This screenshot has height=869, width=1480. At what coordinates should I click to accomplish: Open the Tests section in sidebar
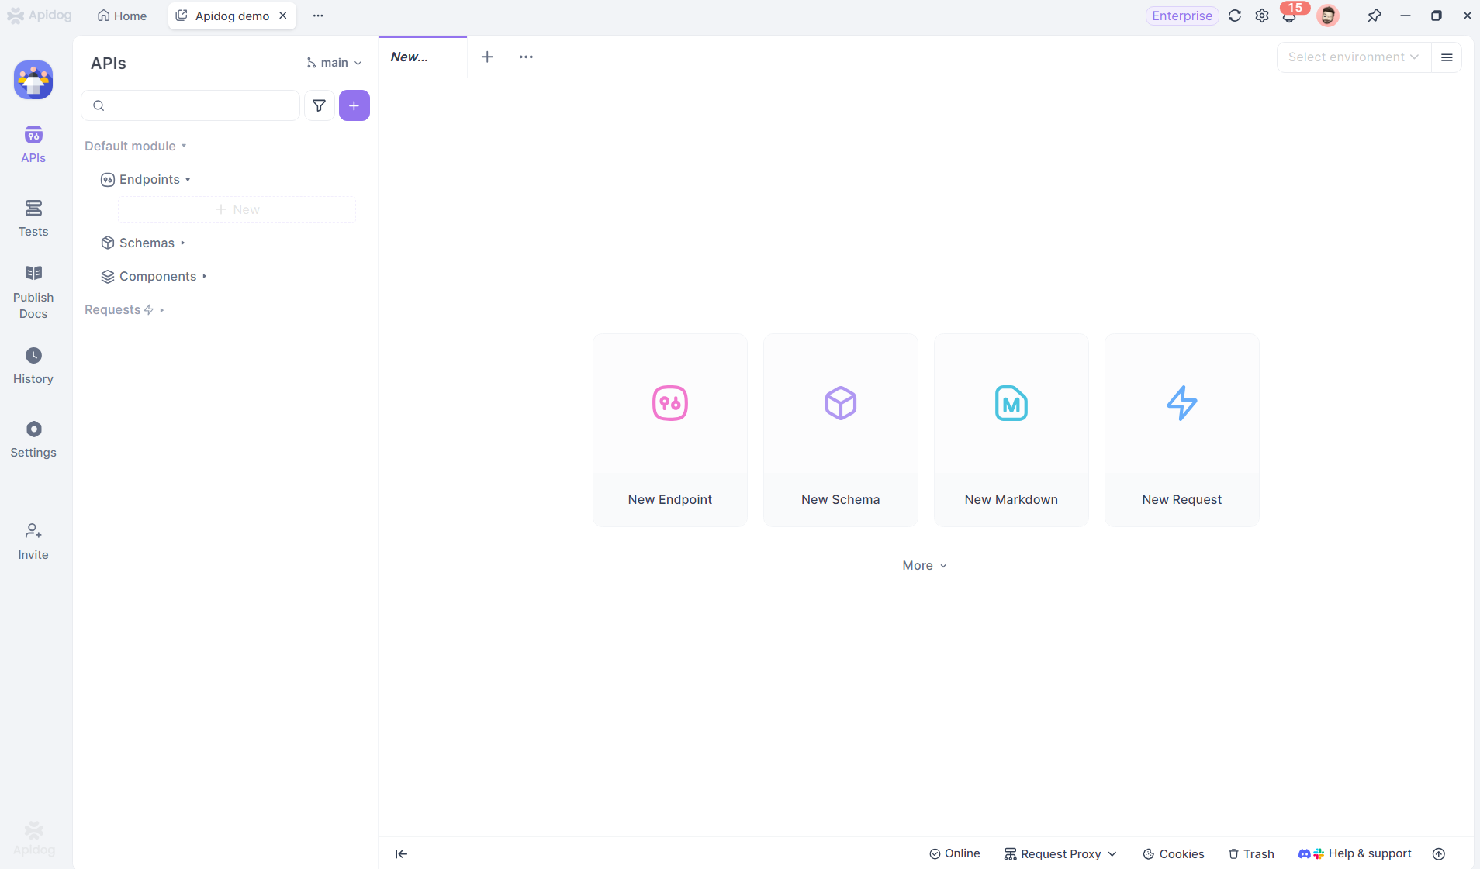(33, 218)
